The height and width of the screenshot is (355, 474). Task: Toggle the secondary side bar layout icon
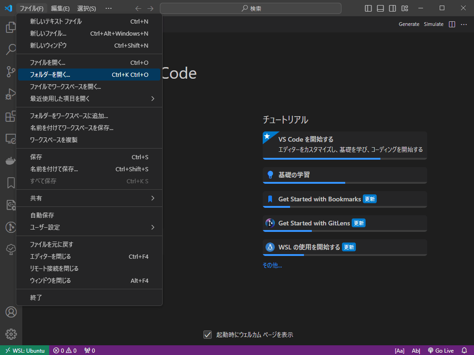coord(392,8)
